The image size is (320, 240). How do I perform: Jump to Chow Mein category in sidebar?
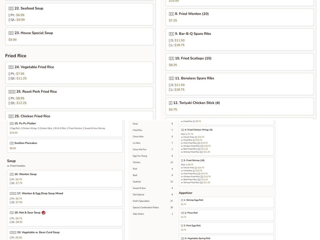point(138,137)
